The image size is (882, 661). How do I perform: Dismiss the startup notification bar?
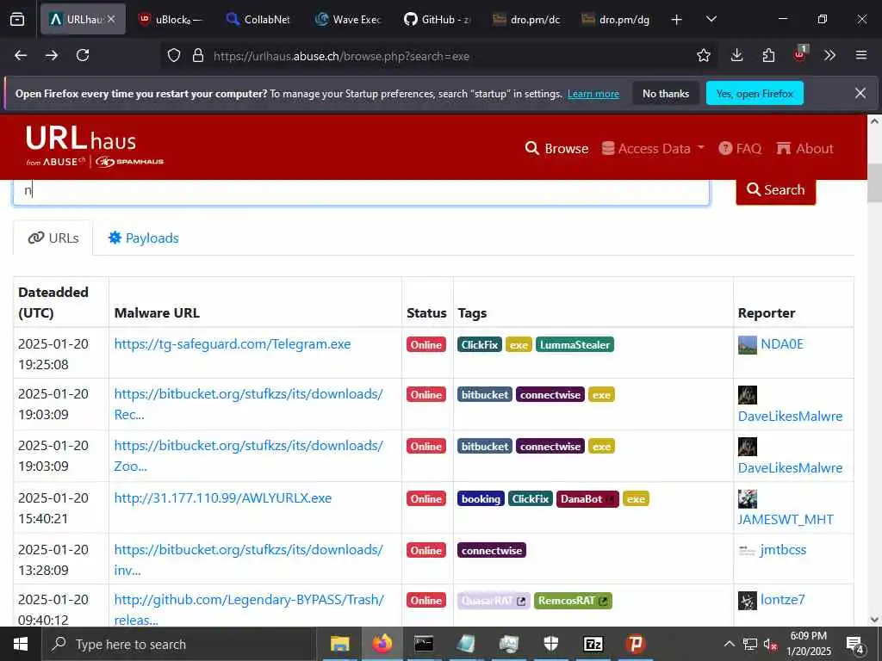[x=860, y=93]
